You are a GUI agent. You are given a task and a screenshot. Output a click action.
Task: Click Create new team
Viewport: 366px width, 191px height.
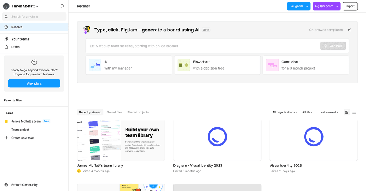(23, 138)
